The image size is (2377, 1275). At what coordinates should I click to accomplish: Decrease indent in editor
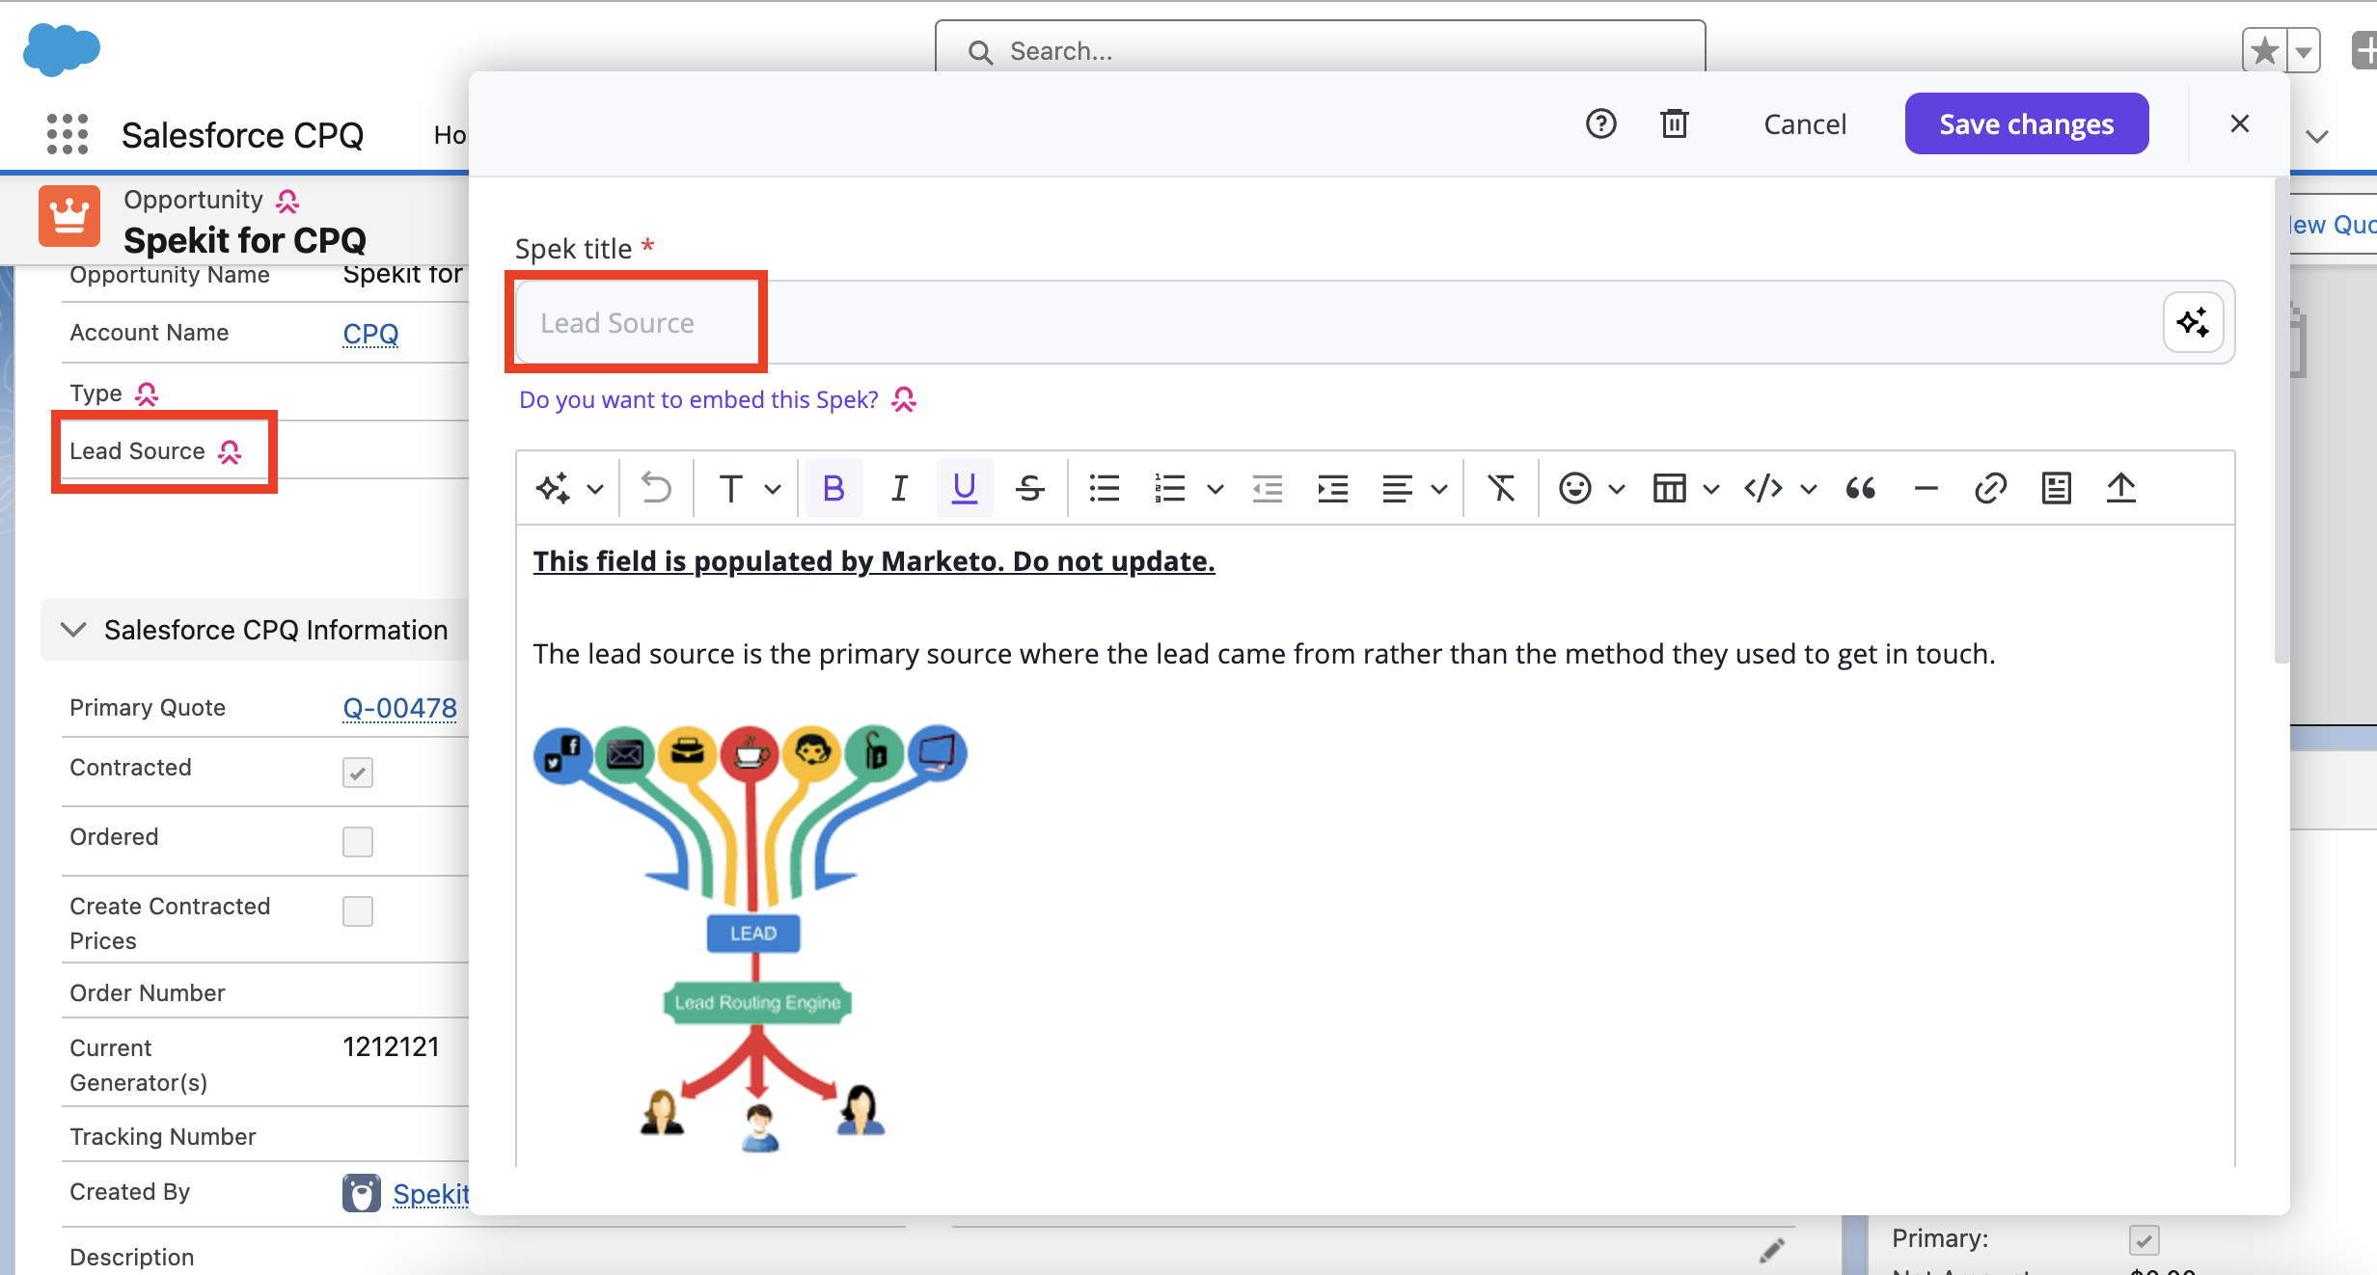click(1267, 488)
